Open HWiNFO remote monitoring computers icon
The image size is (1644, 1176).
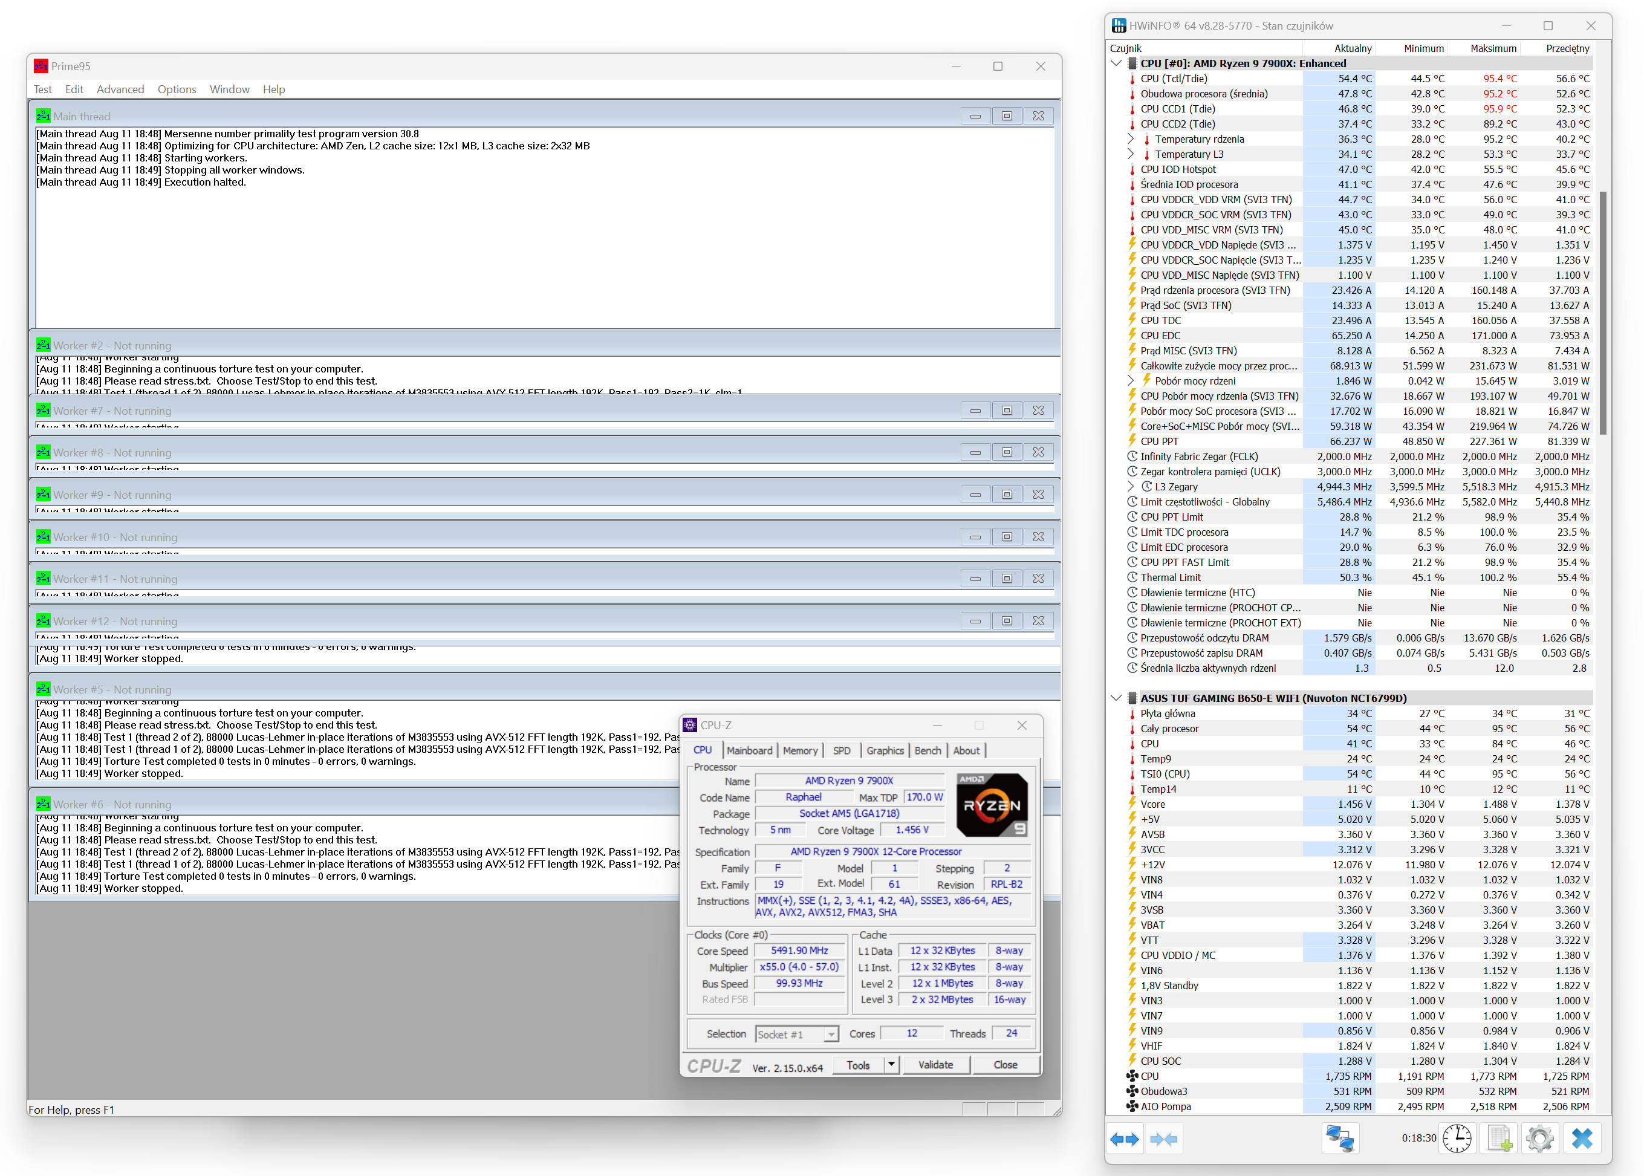pyautogui.click(x=1339, y=1139)
